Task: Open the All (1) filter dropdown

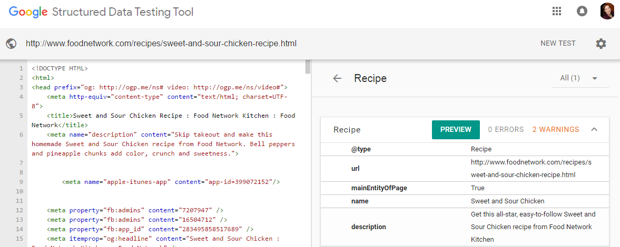Action: (579, 78)
